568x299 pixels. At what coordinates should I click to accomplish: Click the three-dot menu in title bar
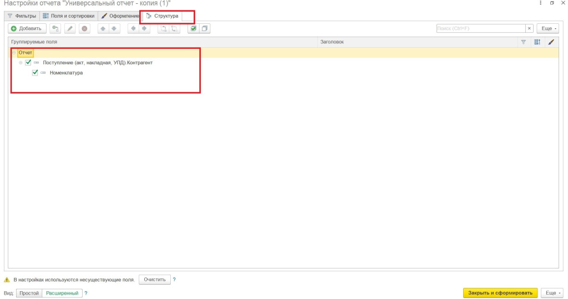[x=540, y=3]
